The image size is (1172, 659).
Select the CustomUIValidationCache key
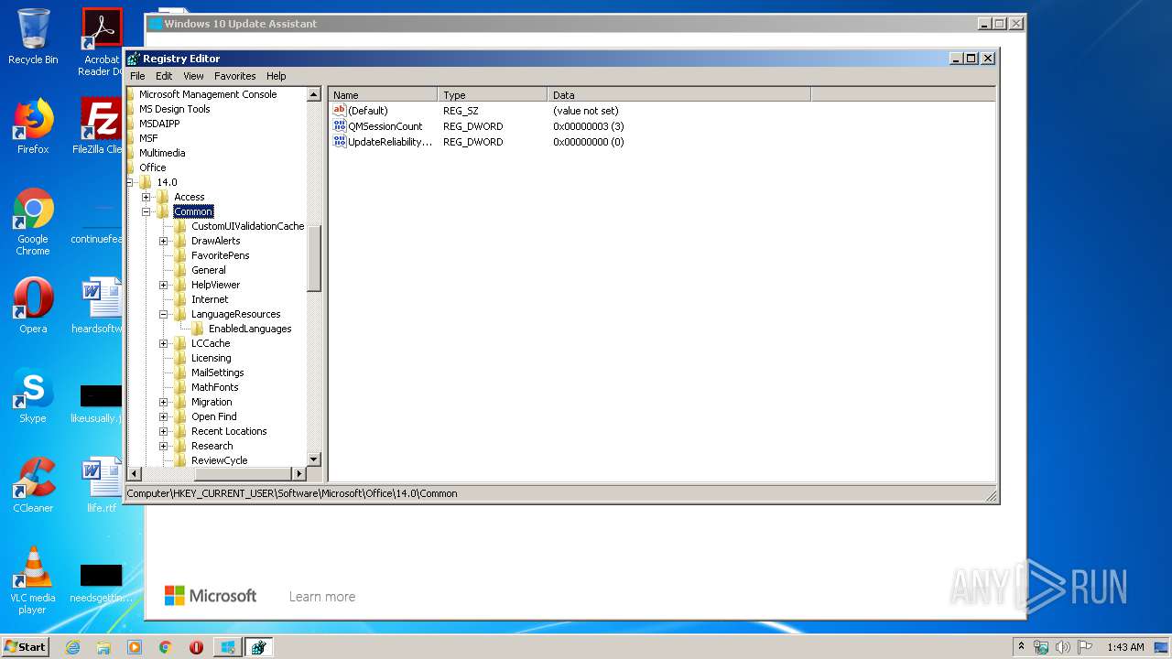point(247,226)
